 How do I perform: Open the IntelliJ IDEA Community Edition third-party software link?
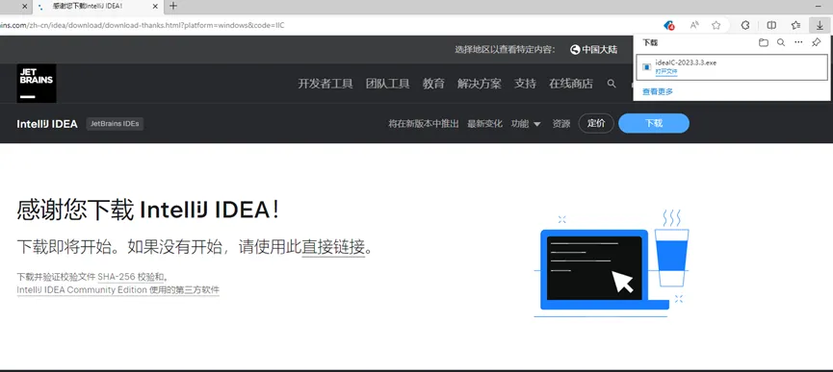click(x=117, y=290)
